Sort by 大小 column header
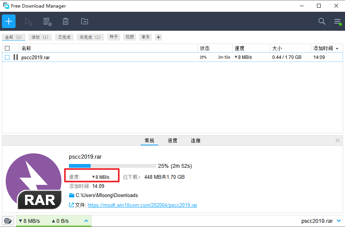This screenshot has width=345, height=227. point(290,48)
